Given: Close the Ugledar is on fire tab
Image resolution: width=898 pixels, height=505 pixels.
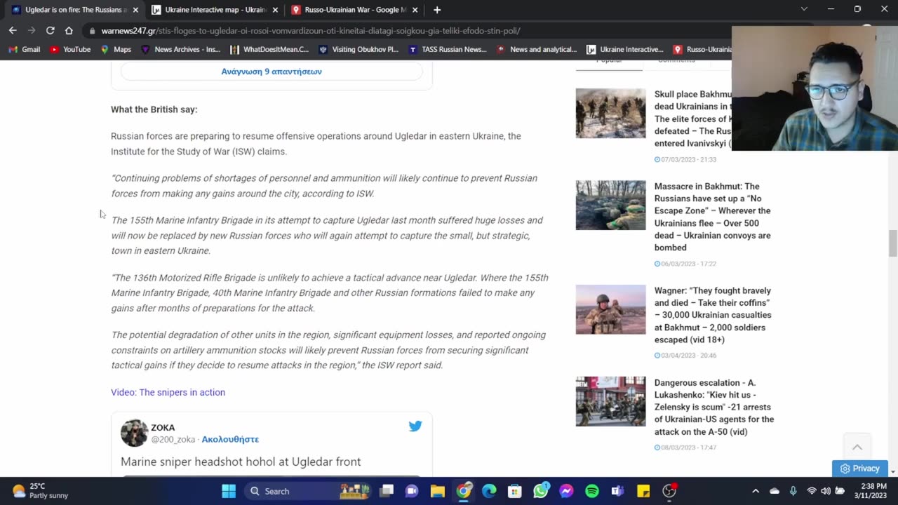Looking at the screenshot, I should pos(135,10).
